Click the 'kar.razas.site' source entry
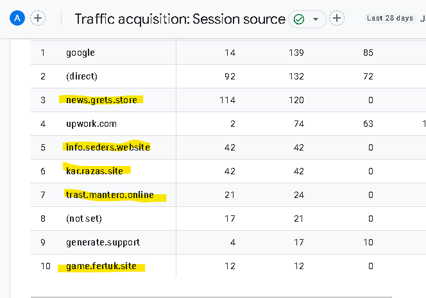Image resolution: width=426 pixels, height=298 pixels. [x=94, y=171]
